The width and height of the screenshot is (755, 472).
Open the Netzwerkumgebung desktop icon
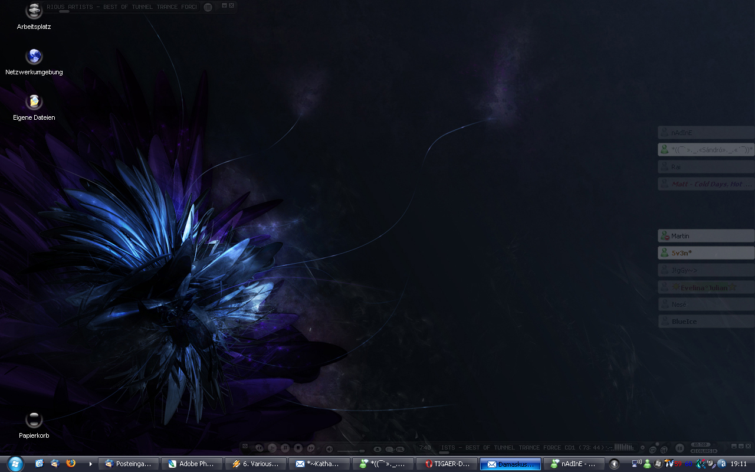(34, 61)
